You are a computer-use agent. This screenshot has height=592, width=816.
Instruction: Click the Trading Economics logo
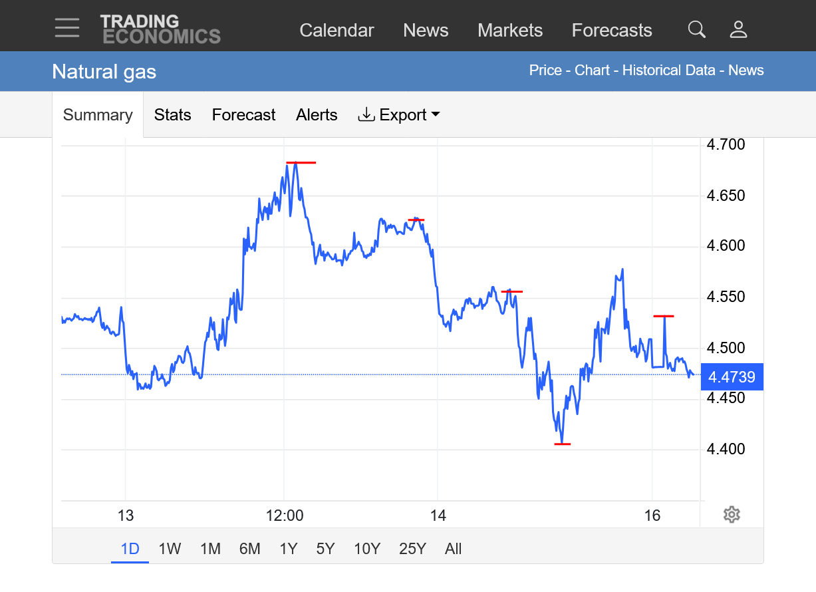coord(160,29)
